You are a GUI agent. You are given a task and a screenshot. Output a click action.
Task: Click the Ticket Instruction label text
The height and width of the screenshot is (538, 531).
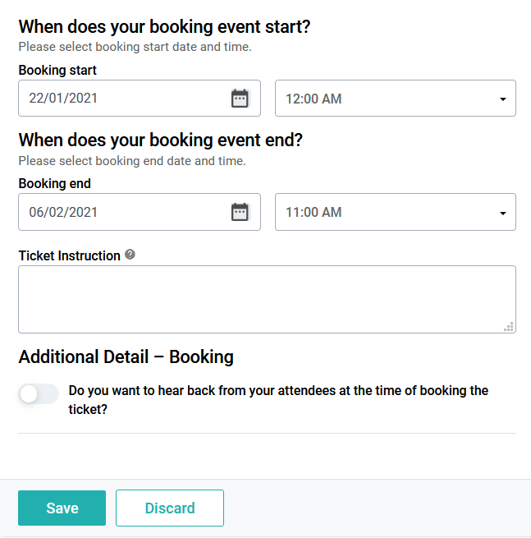pyautogui.click(x=69, y=255)
